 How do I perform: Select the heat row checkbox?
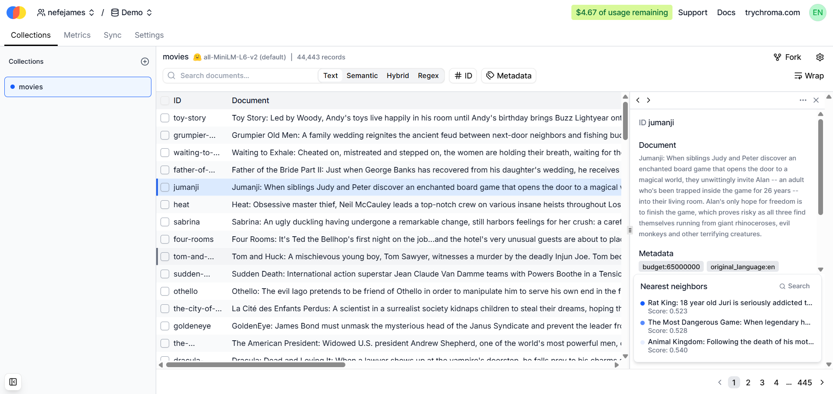(165, 205)
